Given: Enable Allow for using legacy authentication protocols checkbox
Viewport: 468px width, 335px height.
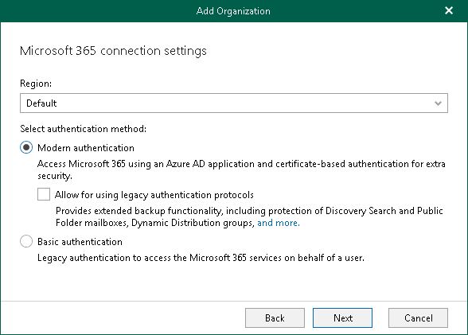Looking at the screenshot, I should coord(44,194).
